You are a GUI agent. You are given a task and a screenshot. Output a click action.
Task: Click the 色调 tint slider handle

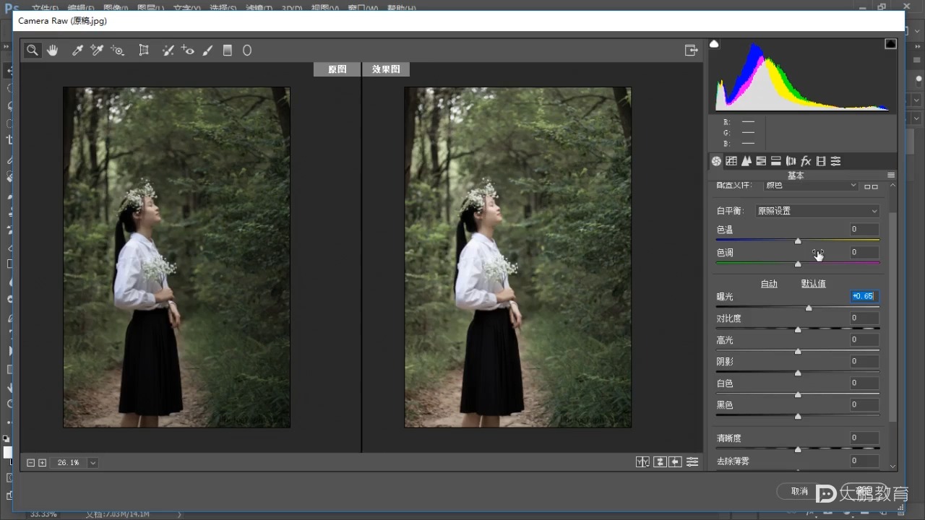click(798, 264)
